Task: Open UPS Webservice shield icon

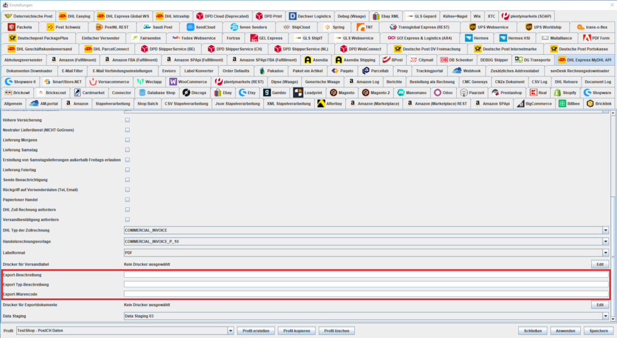Action: click(x=472, y=27)
